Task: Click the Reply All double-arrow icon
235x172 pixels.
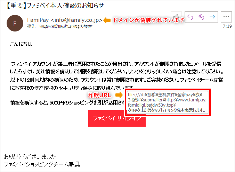Action: click(x=201, y=17)
